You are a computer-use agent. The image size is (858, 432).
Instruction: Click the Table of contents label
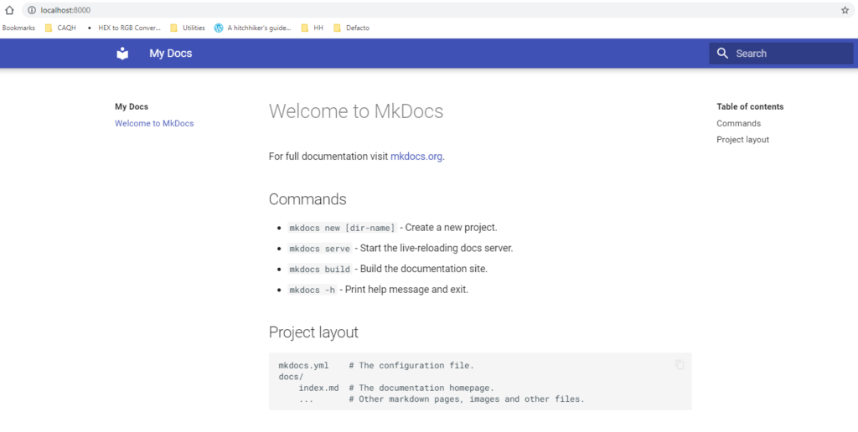(x=750, y=106)
